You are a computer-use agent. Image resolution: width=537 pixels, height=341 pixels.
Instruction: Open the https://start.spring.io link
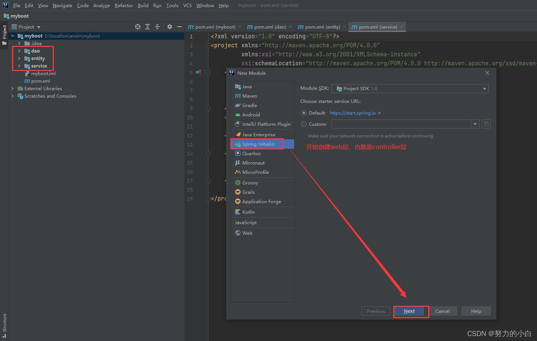[x=353, y=113]
